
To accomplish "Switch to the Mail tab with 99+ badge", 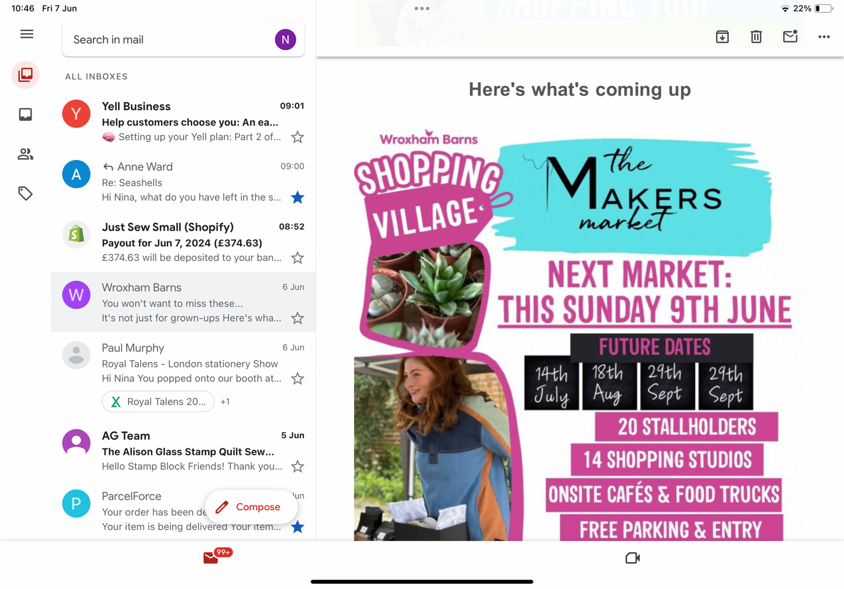I will click(211, 558).
